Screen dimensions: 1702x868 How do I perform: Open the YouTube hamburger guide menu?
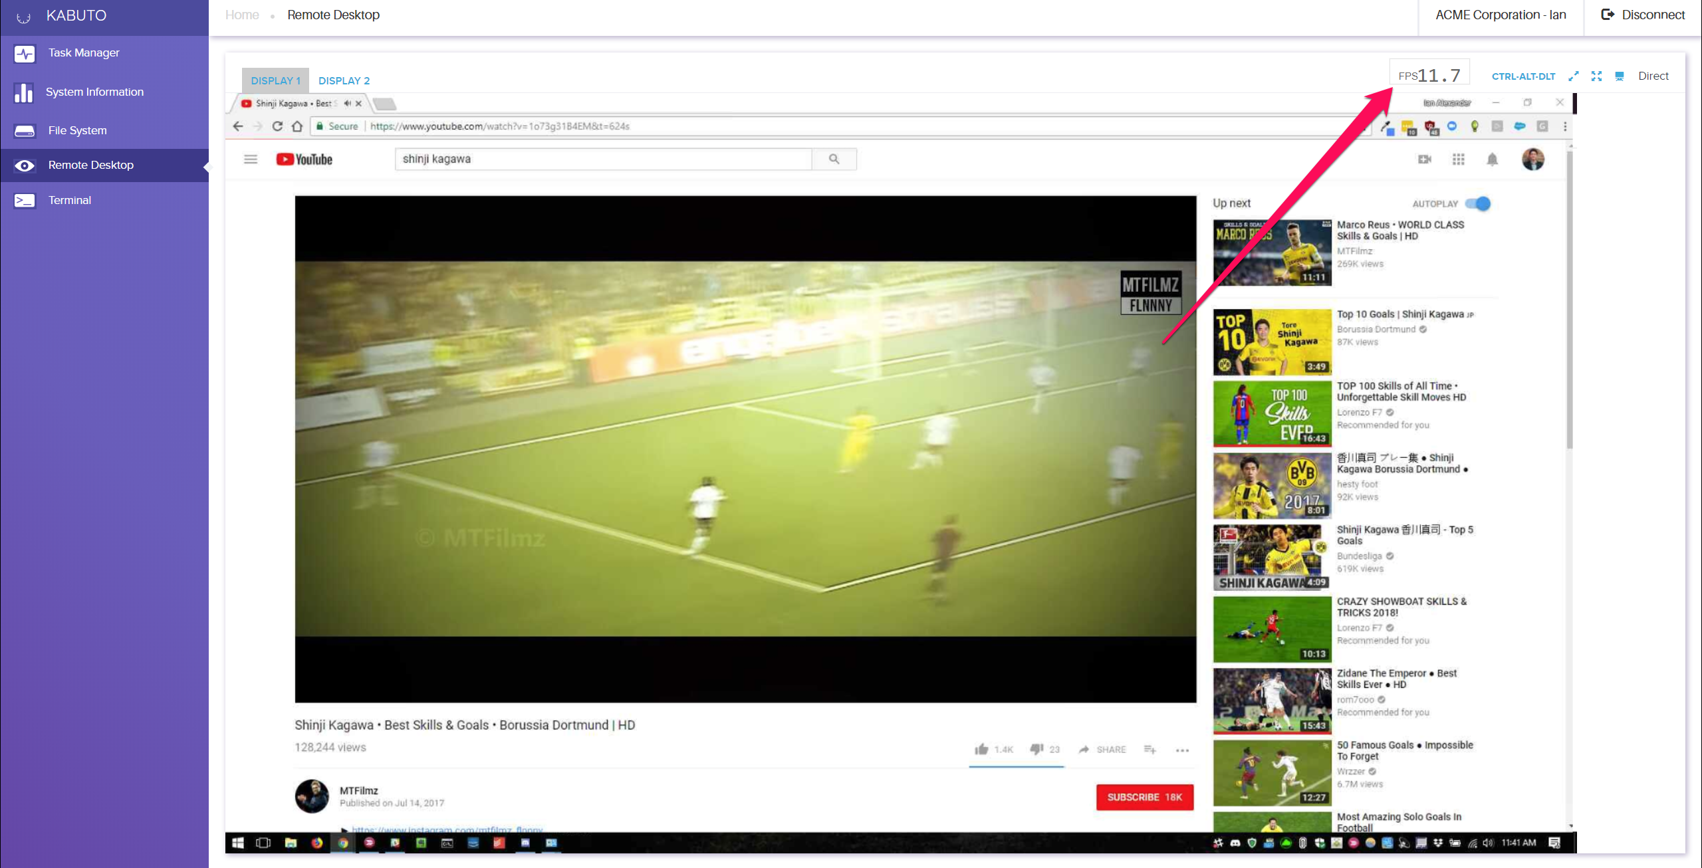point(251,160)
